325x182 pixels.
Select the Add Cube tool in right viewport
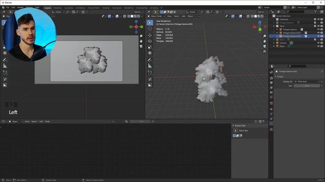coord(150,73)
